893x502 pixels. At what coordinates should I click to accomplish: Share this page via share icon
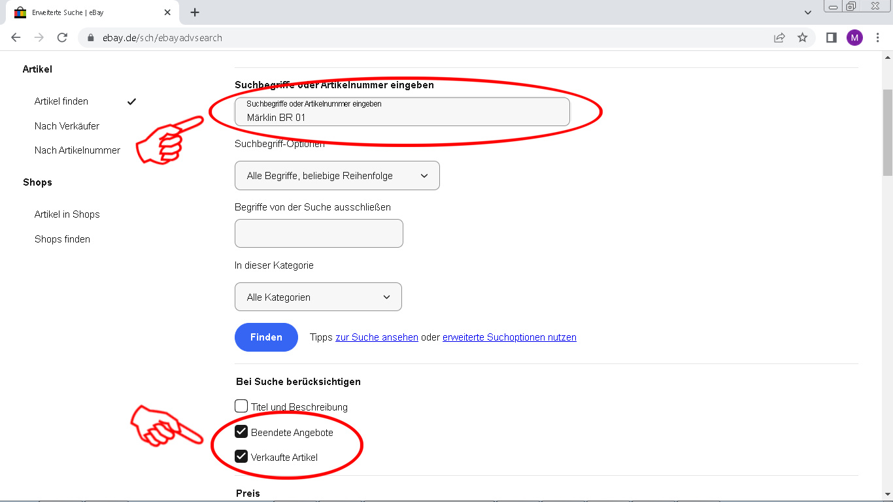tap(779, 38)
